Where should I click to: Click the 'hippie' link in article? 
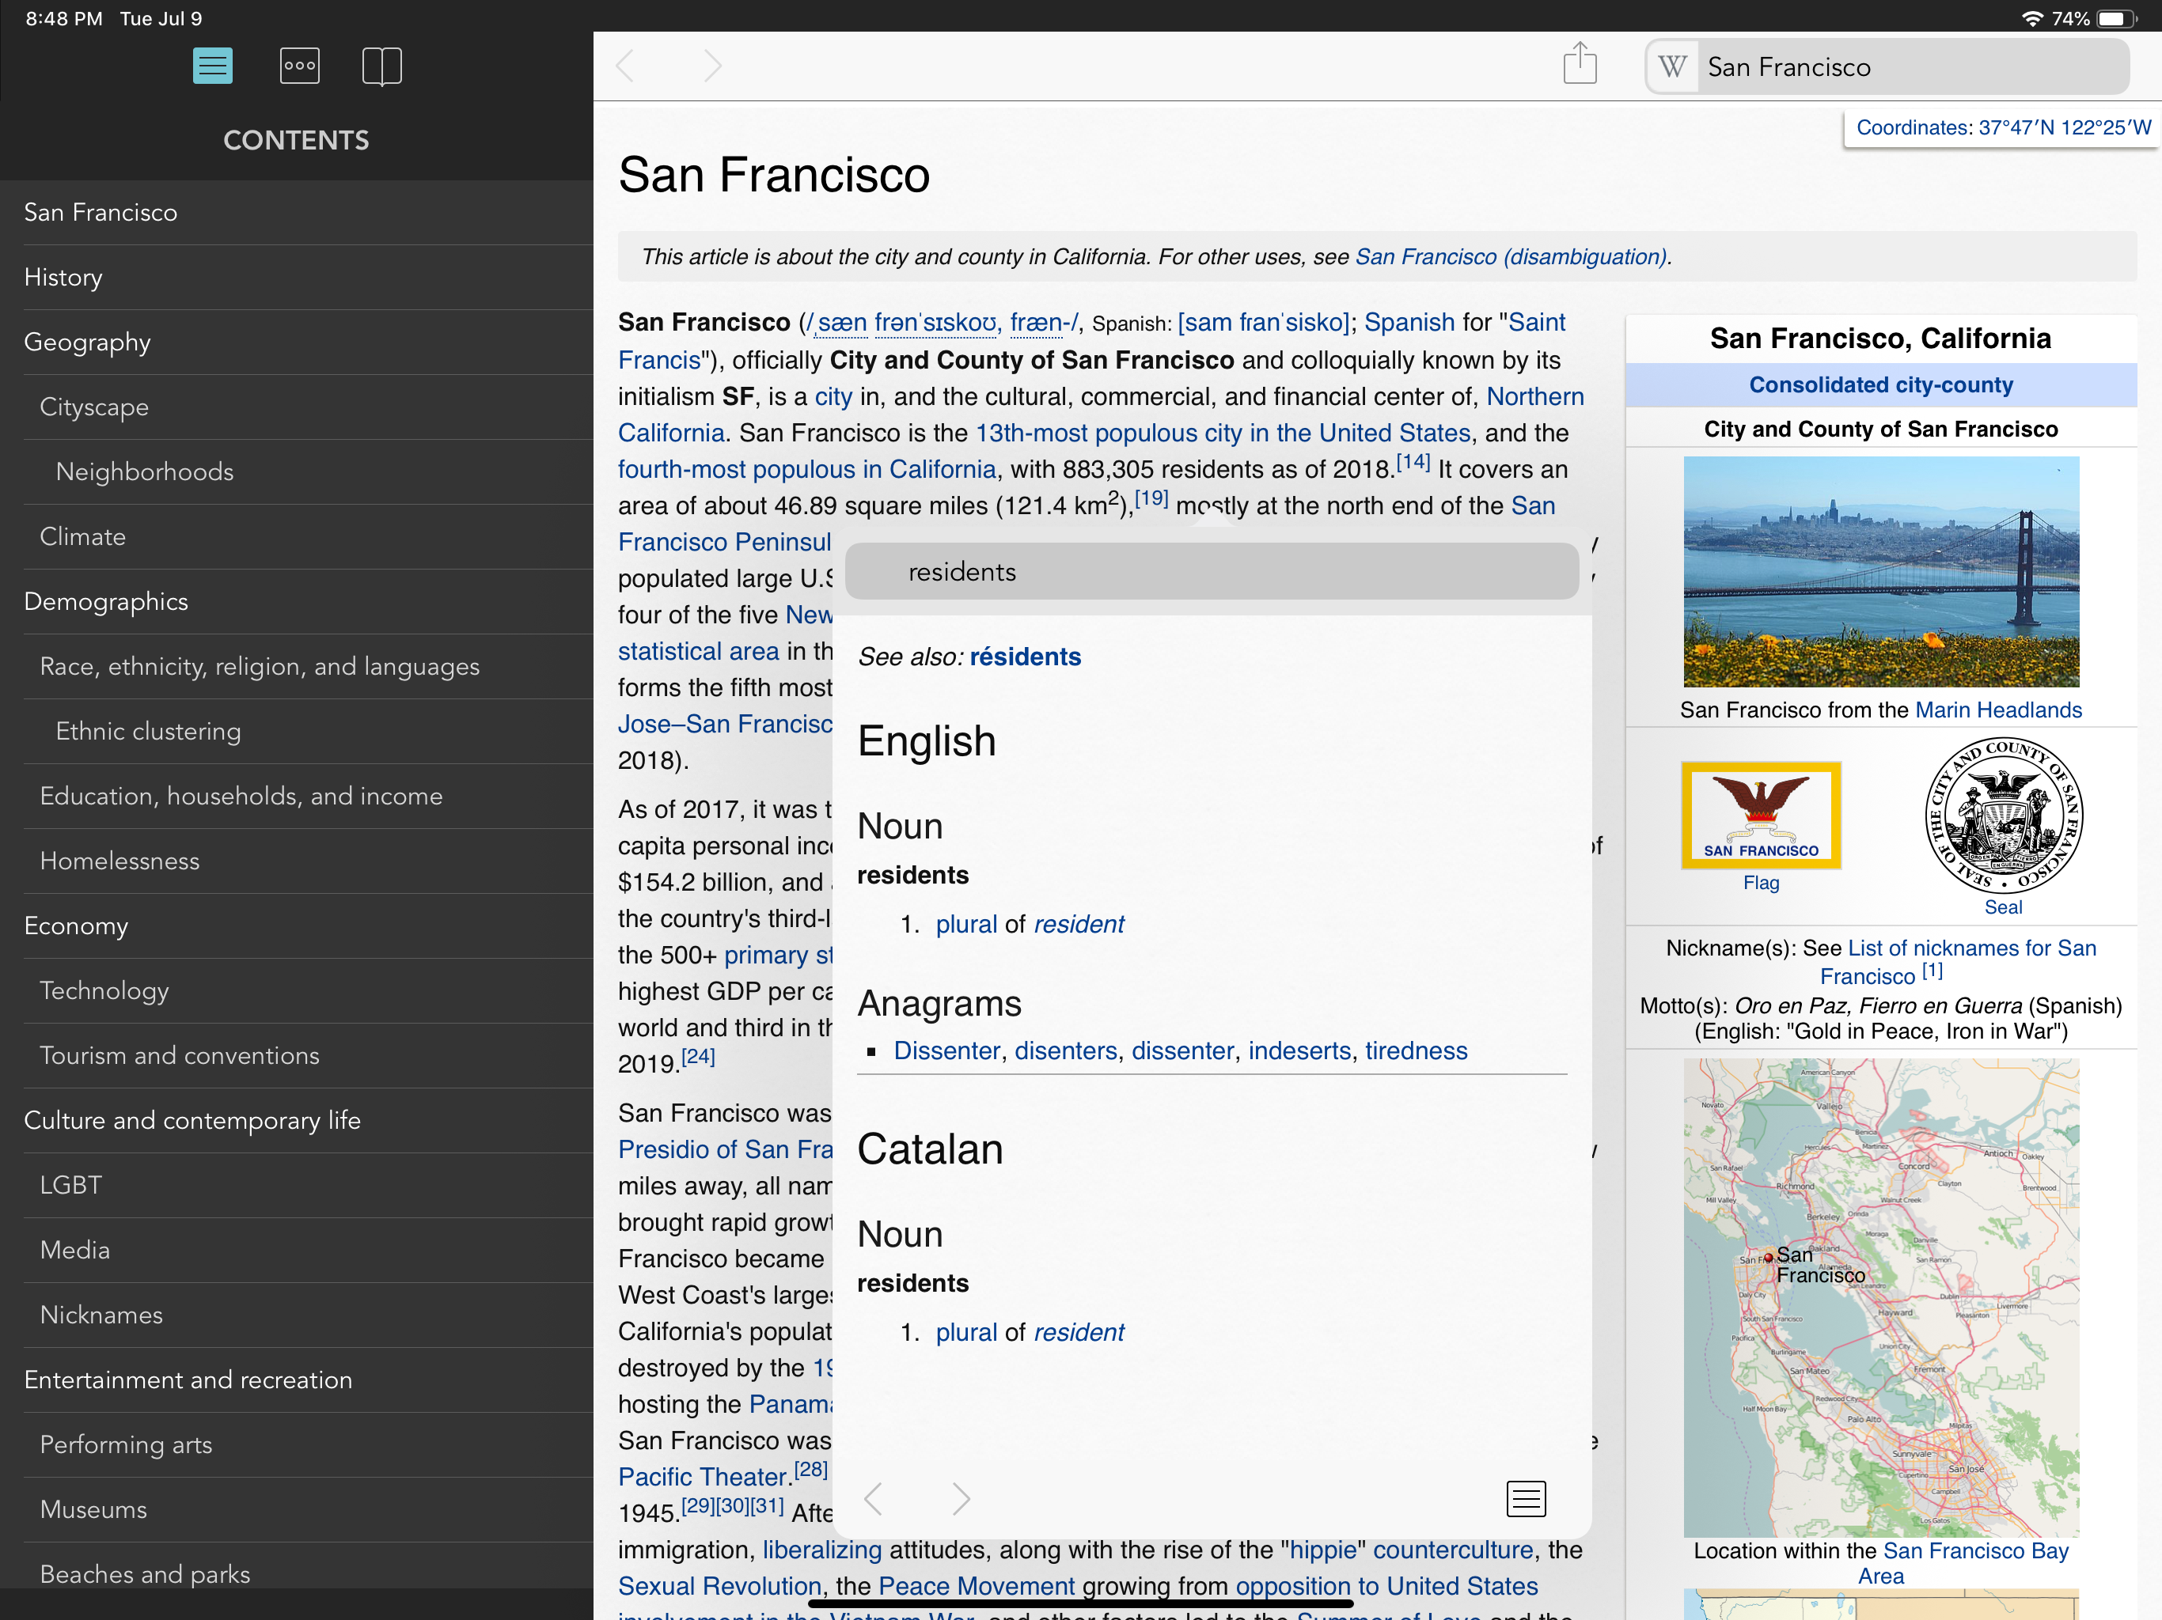coord(1323,1550)
